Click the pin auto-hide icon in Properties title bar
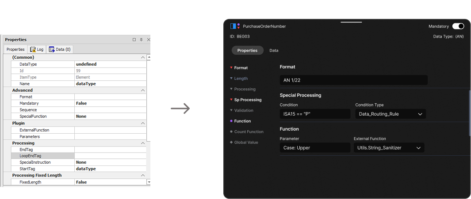 pyautogui.click(x=141, y=40)
